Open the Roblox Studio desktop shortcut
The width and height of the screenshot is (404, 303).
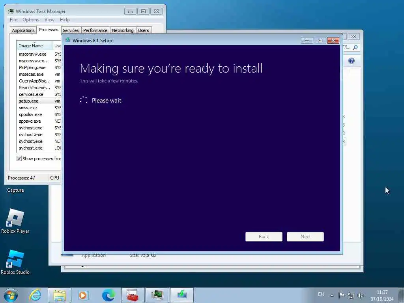click(15, 262)
